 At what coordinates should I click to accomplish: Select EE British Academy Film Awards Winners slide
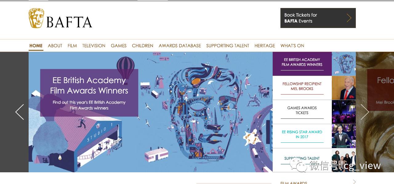coord(302,64)
